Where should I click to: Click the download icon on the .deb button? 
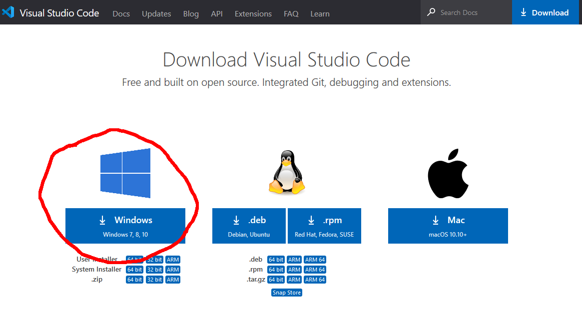point(236,220)
